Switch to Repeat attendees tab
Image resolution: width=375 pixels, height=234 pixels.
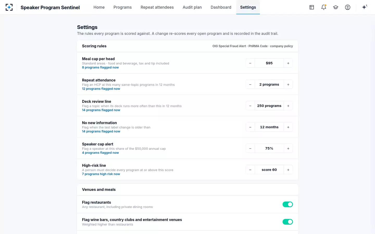tap(157, 7)
